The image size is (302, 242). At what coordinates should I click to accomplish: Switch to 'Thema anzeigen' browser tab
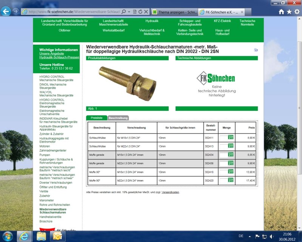click(174, 12)
